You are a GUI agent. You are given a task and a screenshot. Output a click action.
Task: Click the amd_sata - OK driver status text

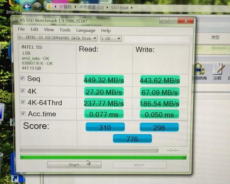coord(35,58)
